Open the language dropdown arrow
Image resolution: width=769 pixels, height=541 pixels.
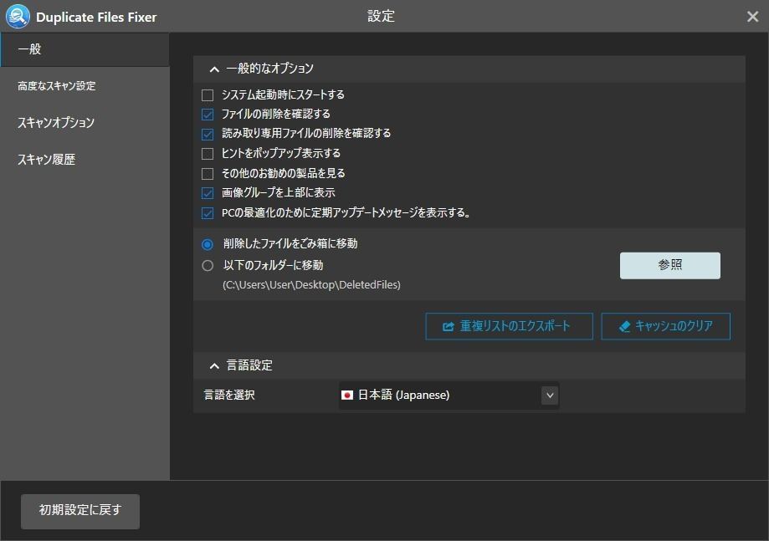550,396
